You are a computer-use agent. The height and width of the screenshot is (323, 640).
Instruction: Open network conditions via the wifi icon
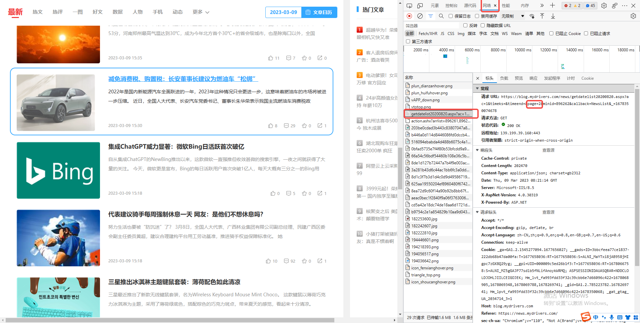click(532, 16)
